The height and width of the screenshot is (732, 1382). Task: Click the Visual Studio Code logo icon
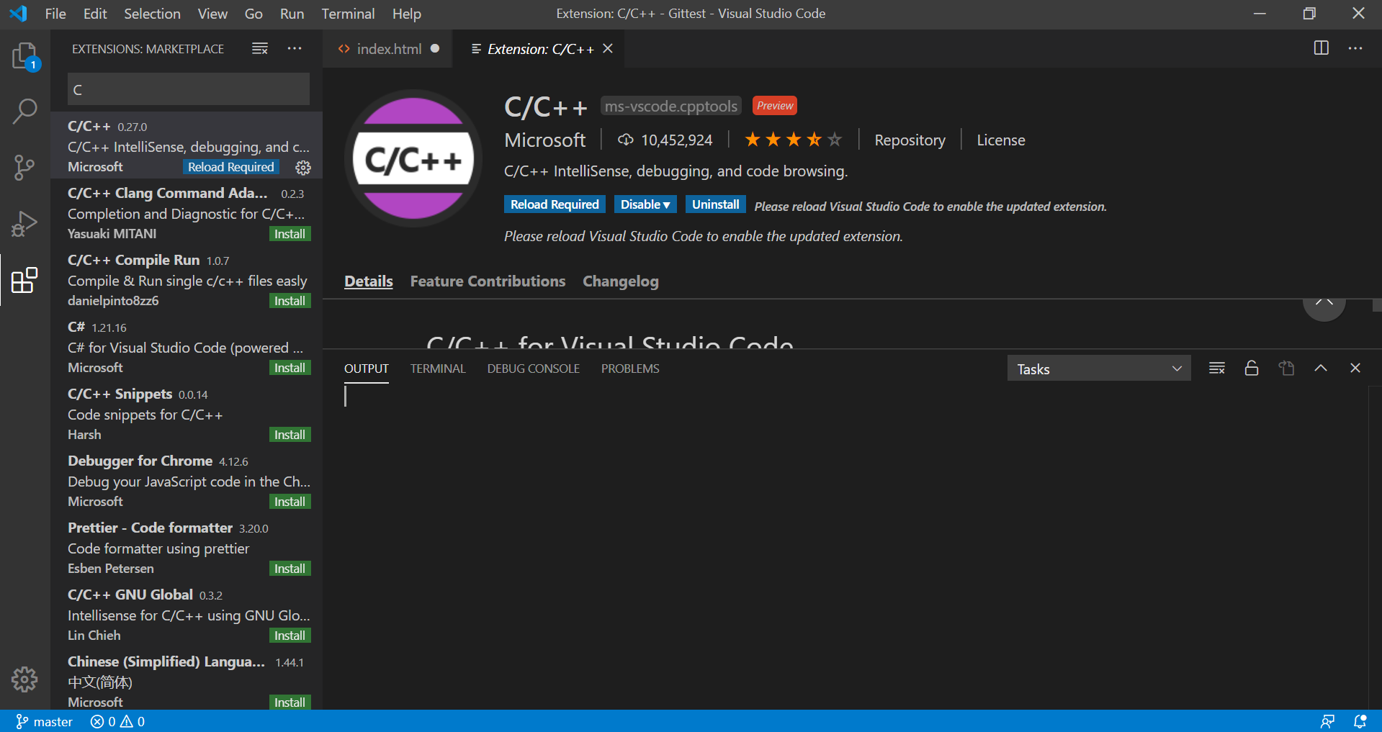point(19,14)
